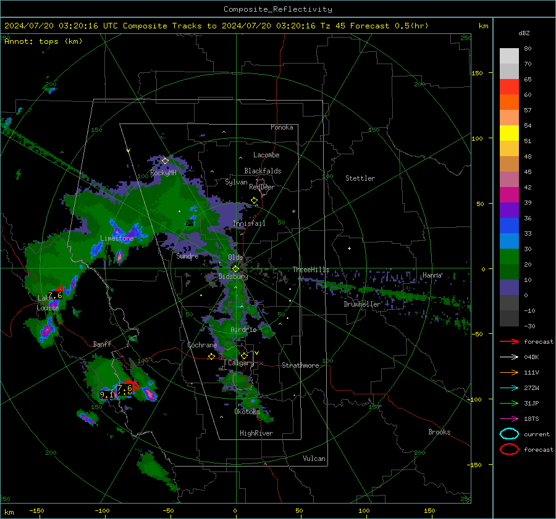This screenshot has height=519, width=556.
Task: Click the RockyMH label
Action: coord(163,173)
